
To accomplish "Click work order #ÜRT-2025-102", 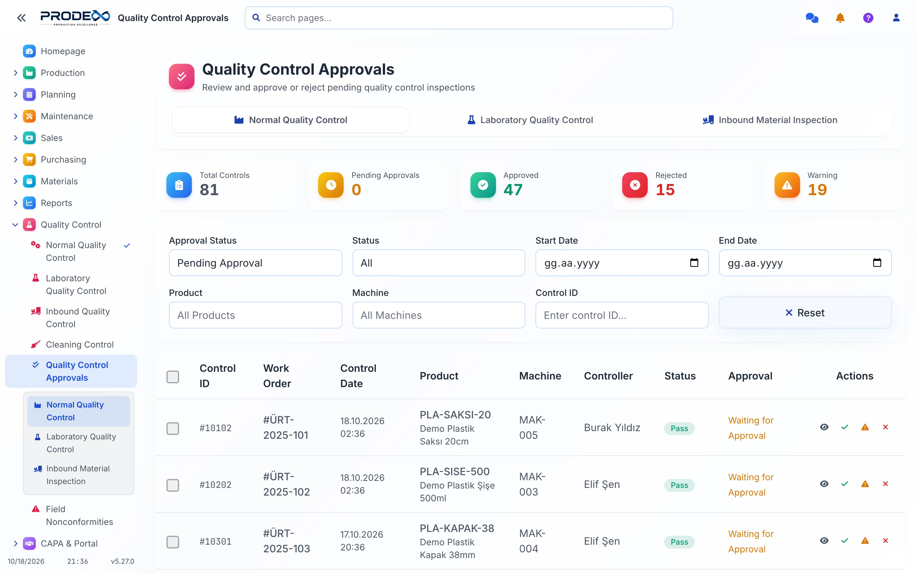I will [x=287, y=484].
